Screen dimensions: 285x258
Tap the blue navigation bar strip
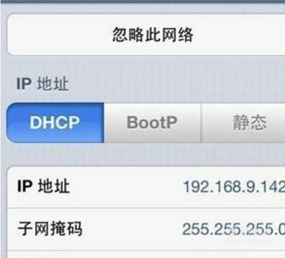coord(142,1)
